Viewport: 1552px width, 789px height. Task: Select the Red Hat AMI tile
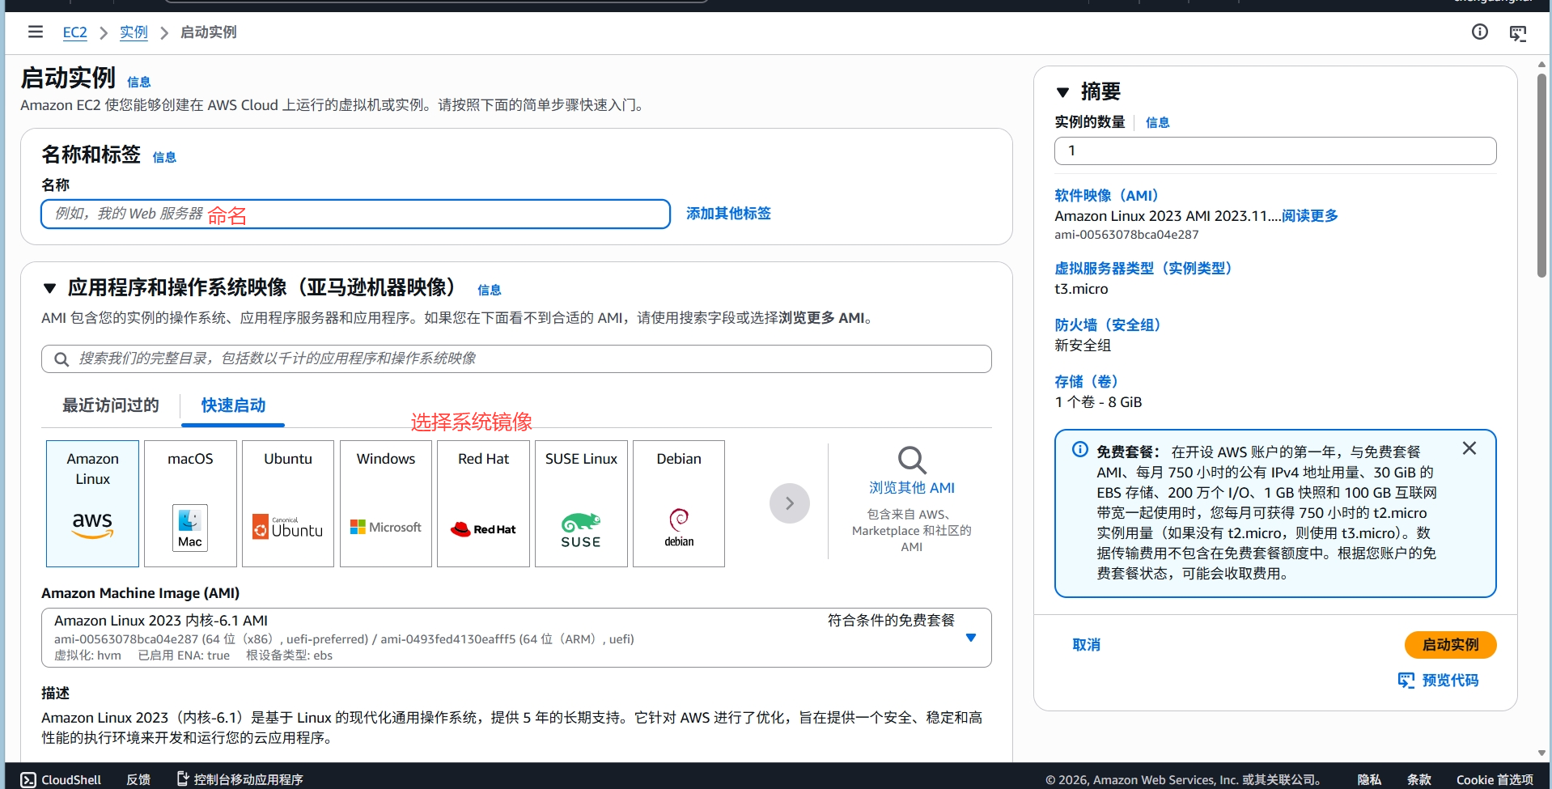tap(483, 503)
